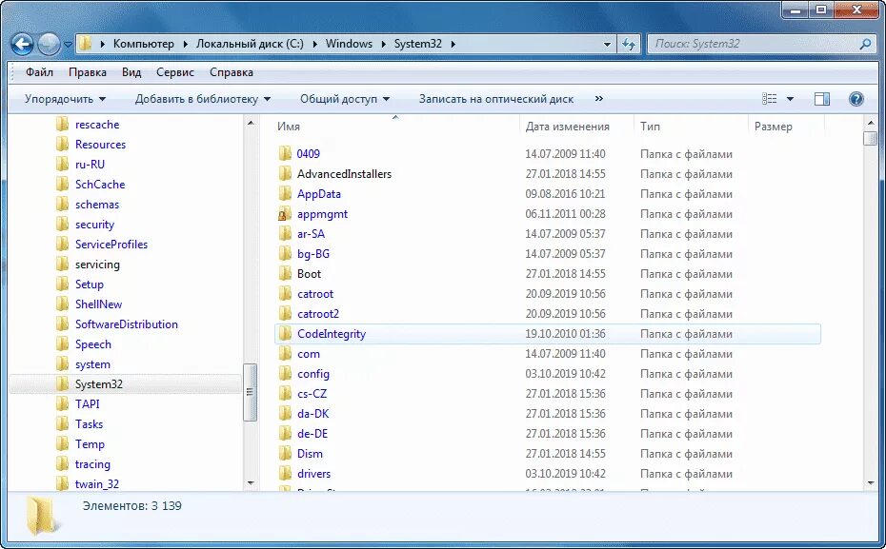
Task: Open the Справка menu
Action: tap(232, 72)
